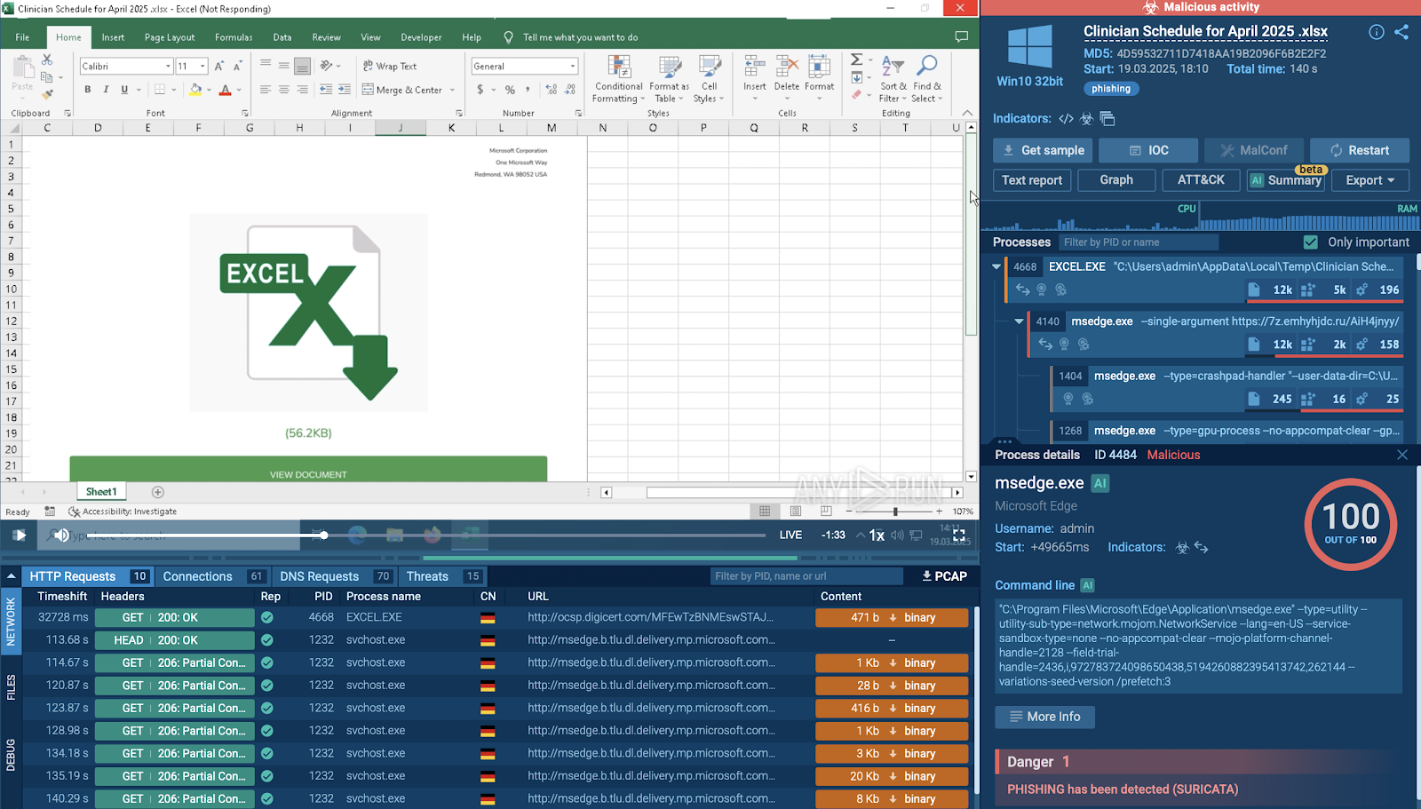Click the new sheet plus icon
The height and width of the screenshot is (809, 1421).
tap(158, 492)
